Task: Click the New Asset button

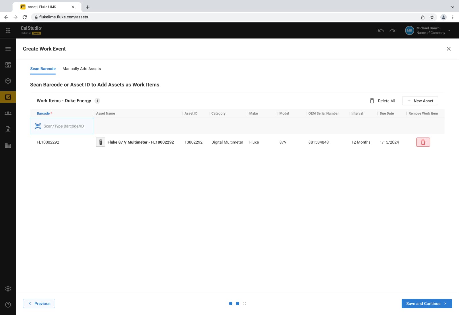Action: click(x=420, y=101)
